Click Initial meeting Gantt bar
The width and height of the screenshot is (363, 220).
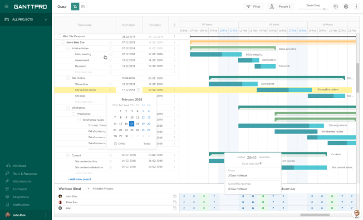pyautogui.click(x=216, y=54)
